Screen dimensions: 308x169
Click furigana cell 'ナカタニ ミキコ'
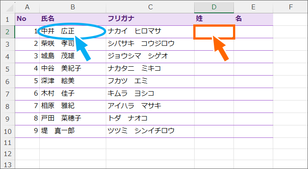point(150,69)
